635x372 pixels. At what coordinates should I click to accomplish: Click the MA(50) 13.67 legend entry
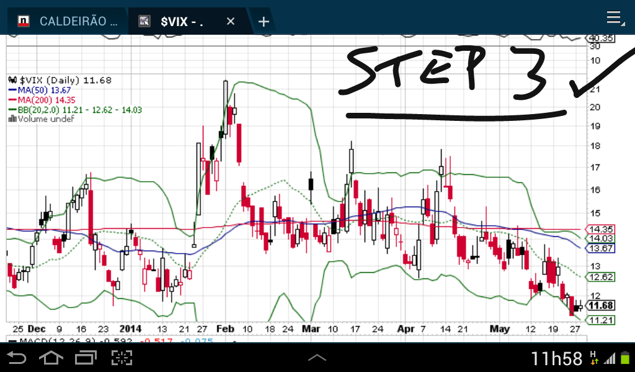(39, 91)
